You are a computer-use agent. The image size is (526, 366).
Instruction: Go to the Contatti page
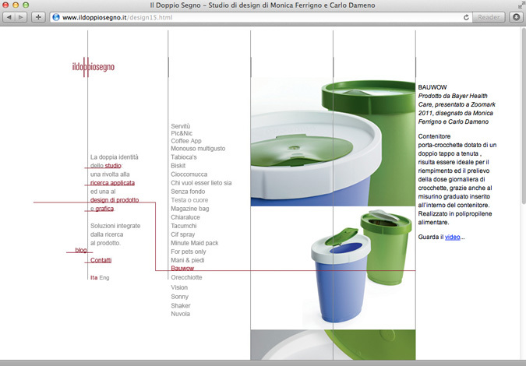[x=101, y=260]
